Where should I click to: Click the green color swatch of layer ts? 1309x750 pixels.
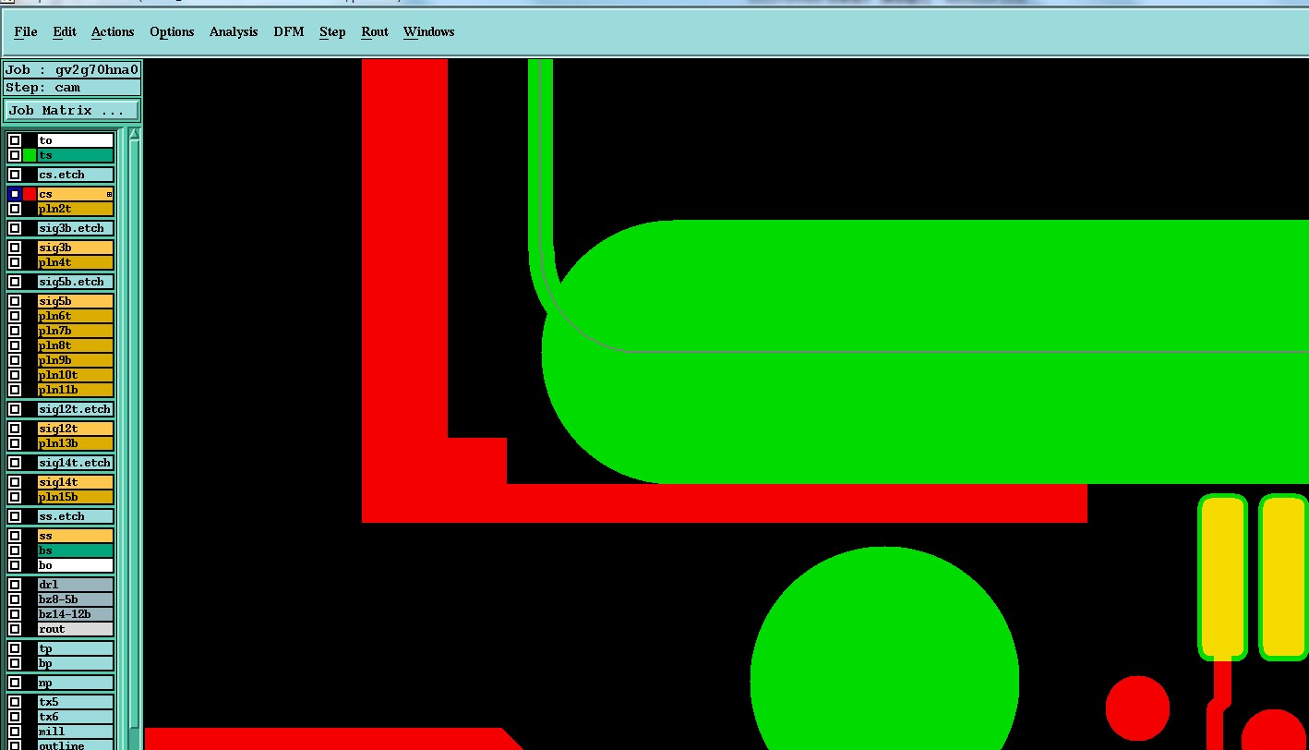[x=30, y=155]
